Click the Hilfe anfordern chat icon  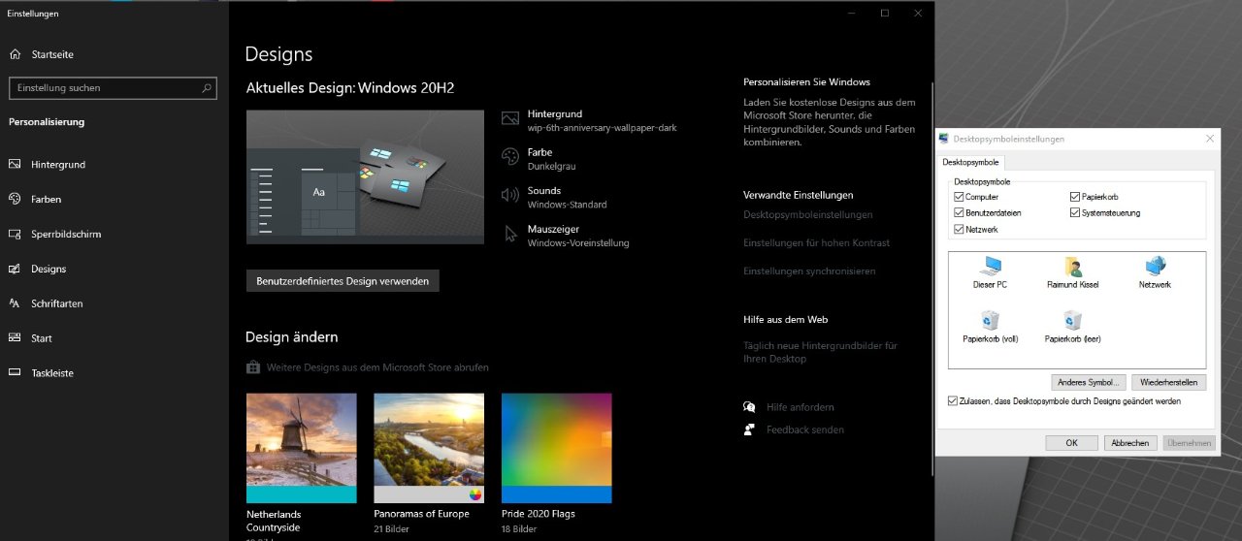point(749,407)
